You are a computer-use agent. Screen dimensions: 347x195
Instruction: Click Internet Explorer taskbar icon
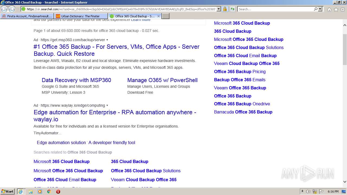20,191
